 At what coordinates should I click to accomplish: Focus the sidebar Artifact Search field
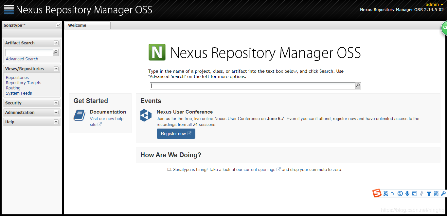point(29,52)
